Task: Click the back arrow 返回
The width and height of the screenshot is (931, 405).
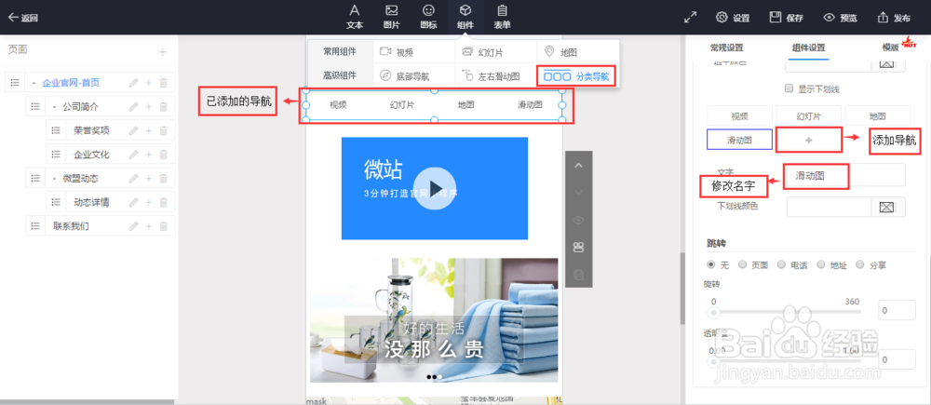Action: [22, 18]
